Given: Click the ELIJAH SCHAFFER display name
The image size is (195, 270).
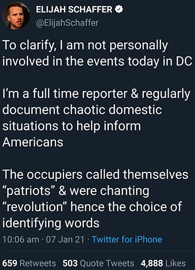Looking at the screenshot, I should click(x=74, y=10).
